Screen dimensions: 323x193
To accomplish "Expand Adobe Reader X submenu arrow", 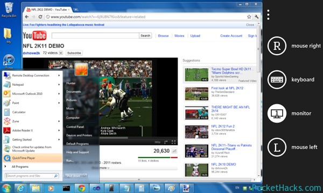I will (59, 130).
